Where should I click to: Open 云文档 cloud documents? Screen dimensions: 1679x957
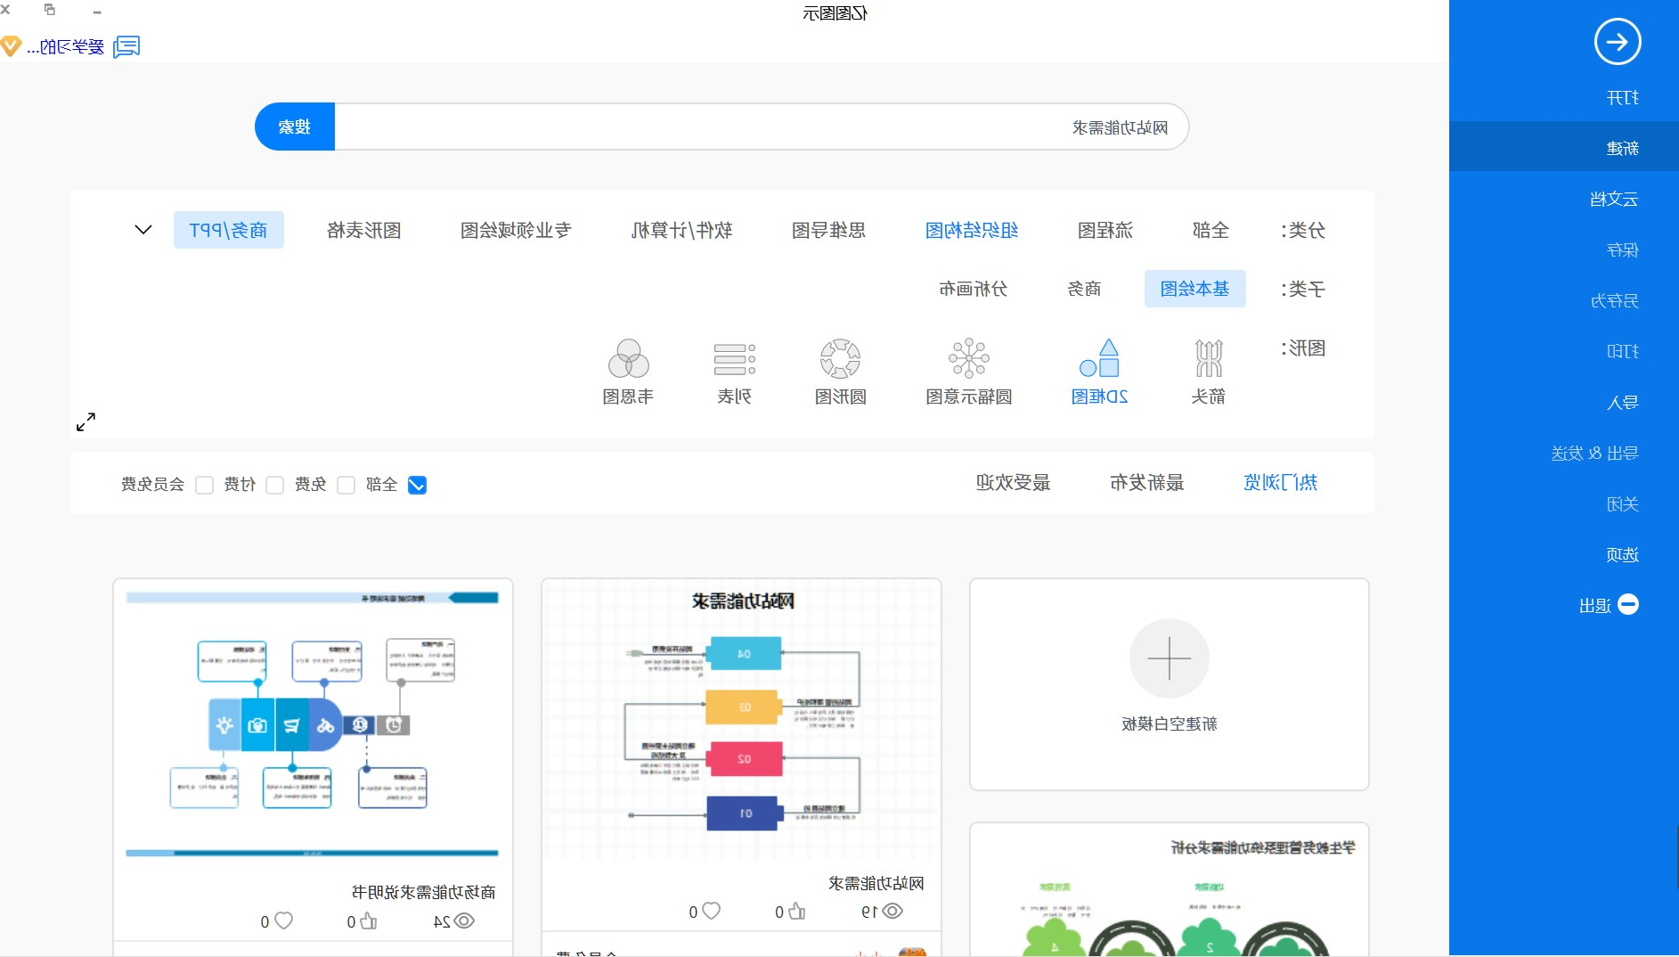click(x=1614, y=199)
